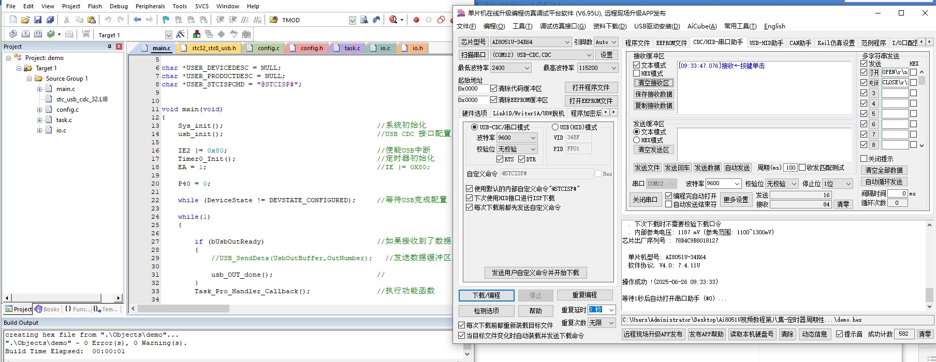936x362 pixels.
Task: Toggle the 提示音 sound checkbox
Action: point(840,334)
